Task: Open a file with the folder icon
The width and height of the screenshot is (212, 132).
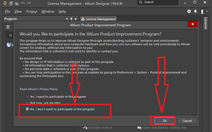Action: pyautogui.click(x=17, y=4)
